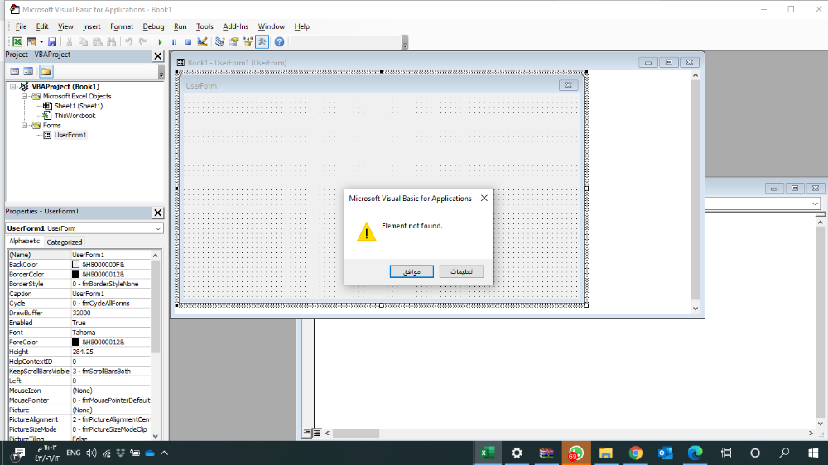Open Find with the binoculars icon
Image resolution: width=828 pixels, height=465 pixels.
coord(112,41)
